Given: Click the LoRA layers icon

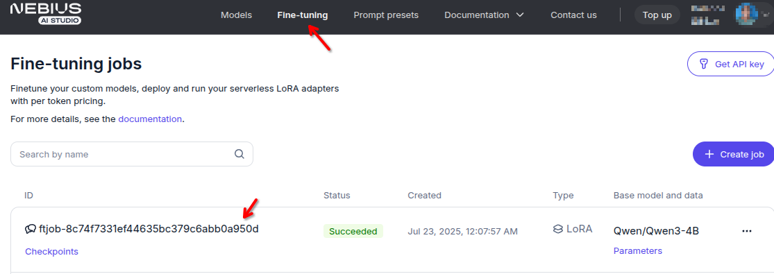Looking at the screenshot, I should coord(558,229).
